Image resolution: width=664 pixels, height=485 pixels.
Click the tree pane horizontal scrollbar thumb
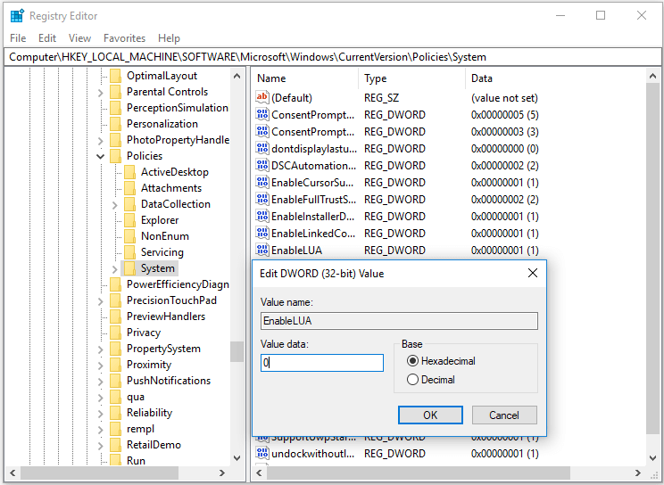pos(99,473)
